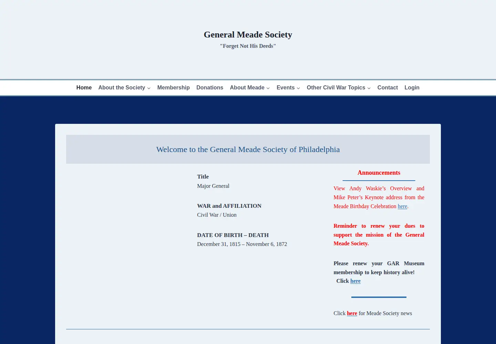
Task: Expand Other Civil War Topics chevron
Action: [369, 88]
